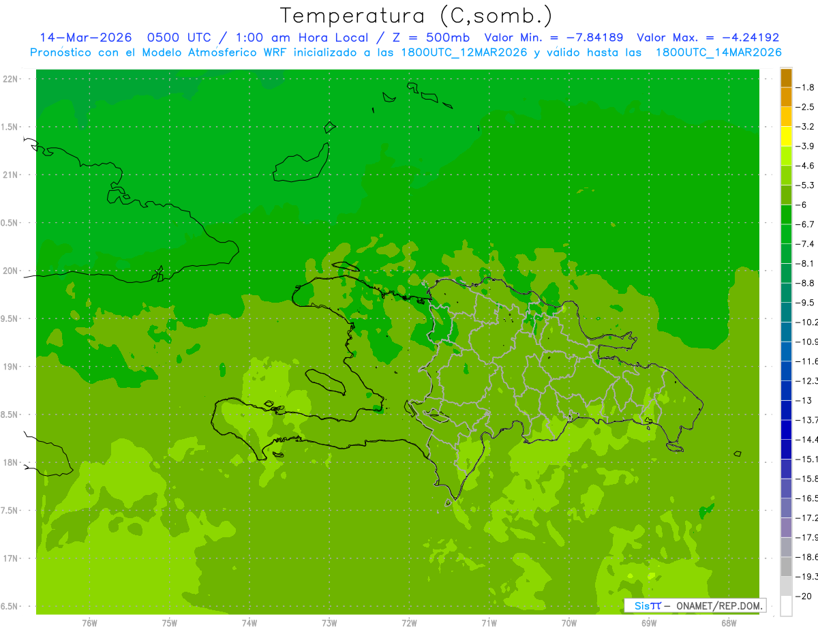The width and height of the screenshot is (818, 632).
Task: Click the '70W' longitude axis label
Action: pyautogui.click(x=569, y=623)
